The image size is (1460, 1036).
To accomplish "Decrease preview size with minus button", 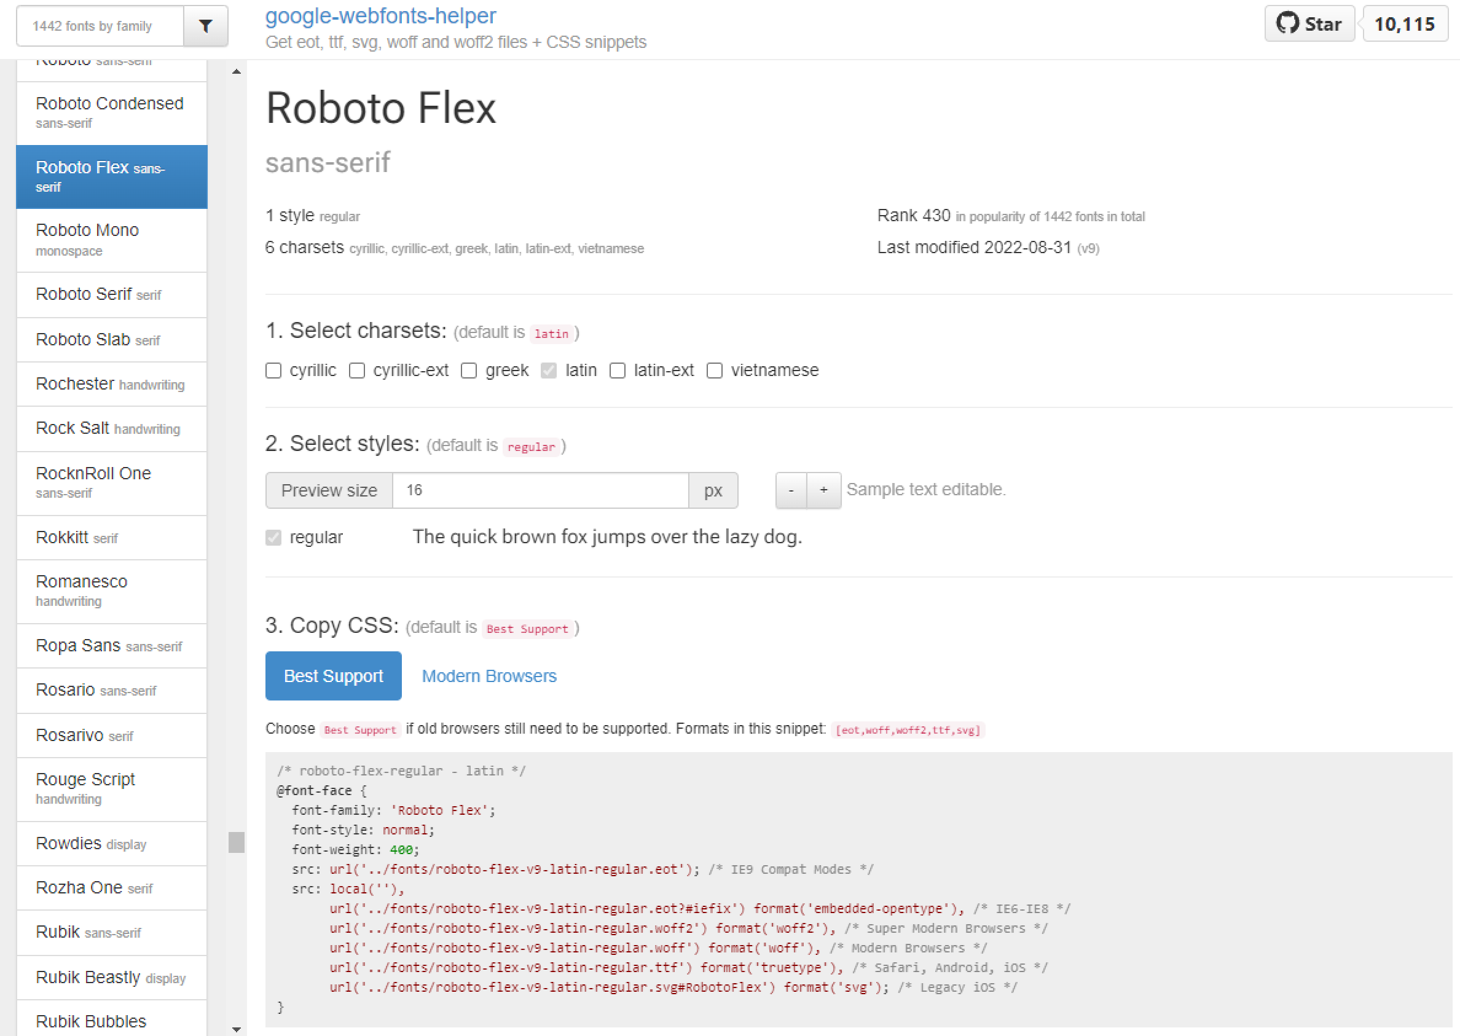I will [791, 490].
